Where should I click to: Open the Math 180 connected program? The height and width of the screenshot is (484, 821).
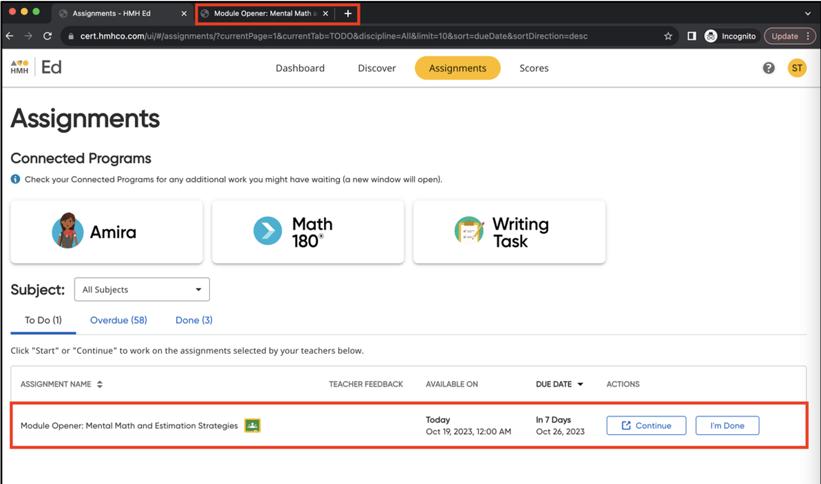click(308, 232)
